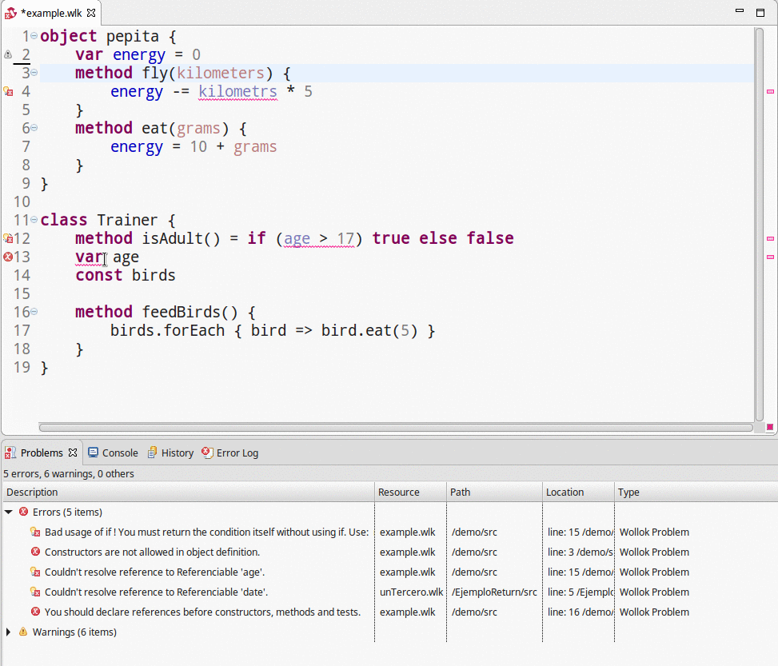Open the History tab
Image resolution: width=778 pixels, height=666 pixels.
[170, 453]
